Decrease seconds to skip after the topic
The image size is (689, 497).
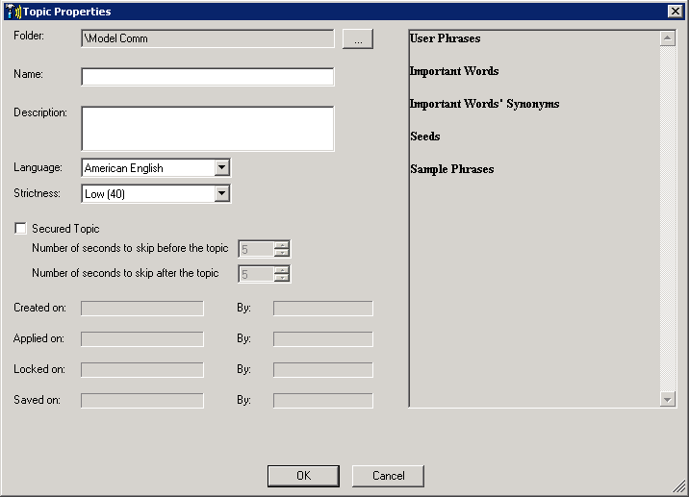282,279
